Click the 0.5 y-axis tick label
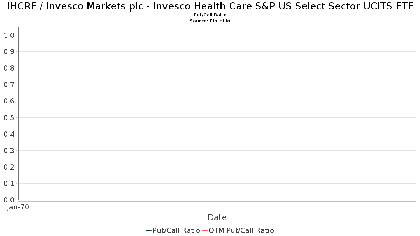Screen dimensions: 420x236 coord(9,117)
